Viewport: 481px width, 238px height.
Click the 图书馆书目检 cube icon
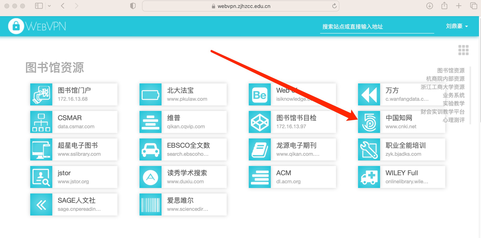pos(260,122)
